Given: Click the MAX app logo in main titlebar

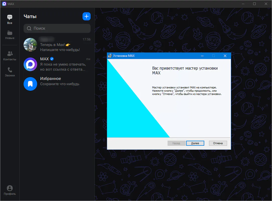Looking at the screenshot, I should point(4,4).
